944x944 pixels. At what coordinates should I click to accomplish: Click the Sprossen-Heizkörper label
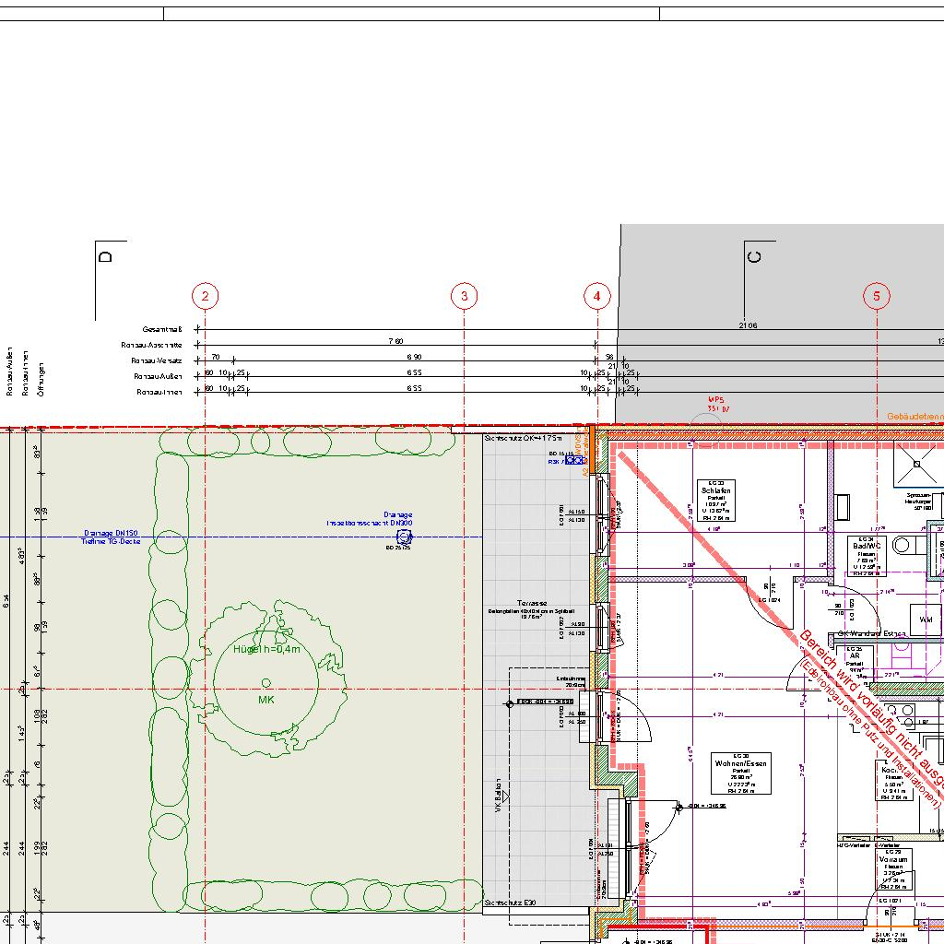tap(919, 501)
